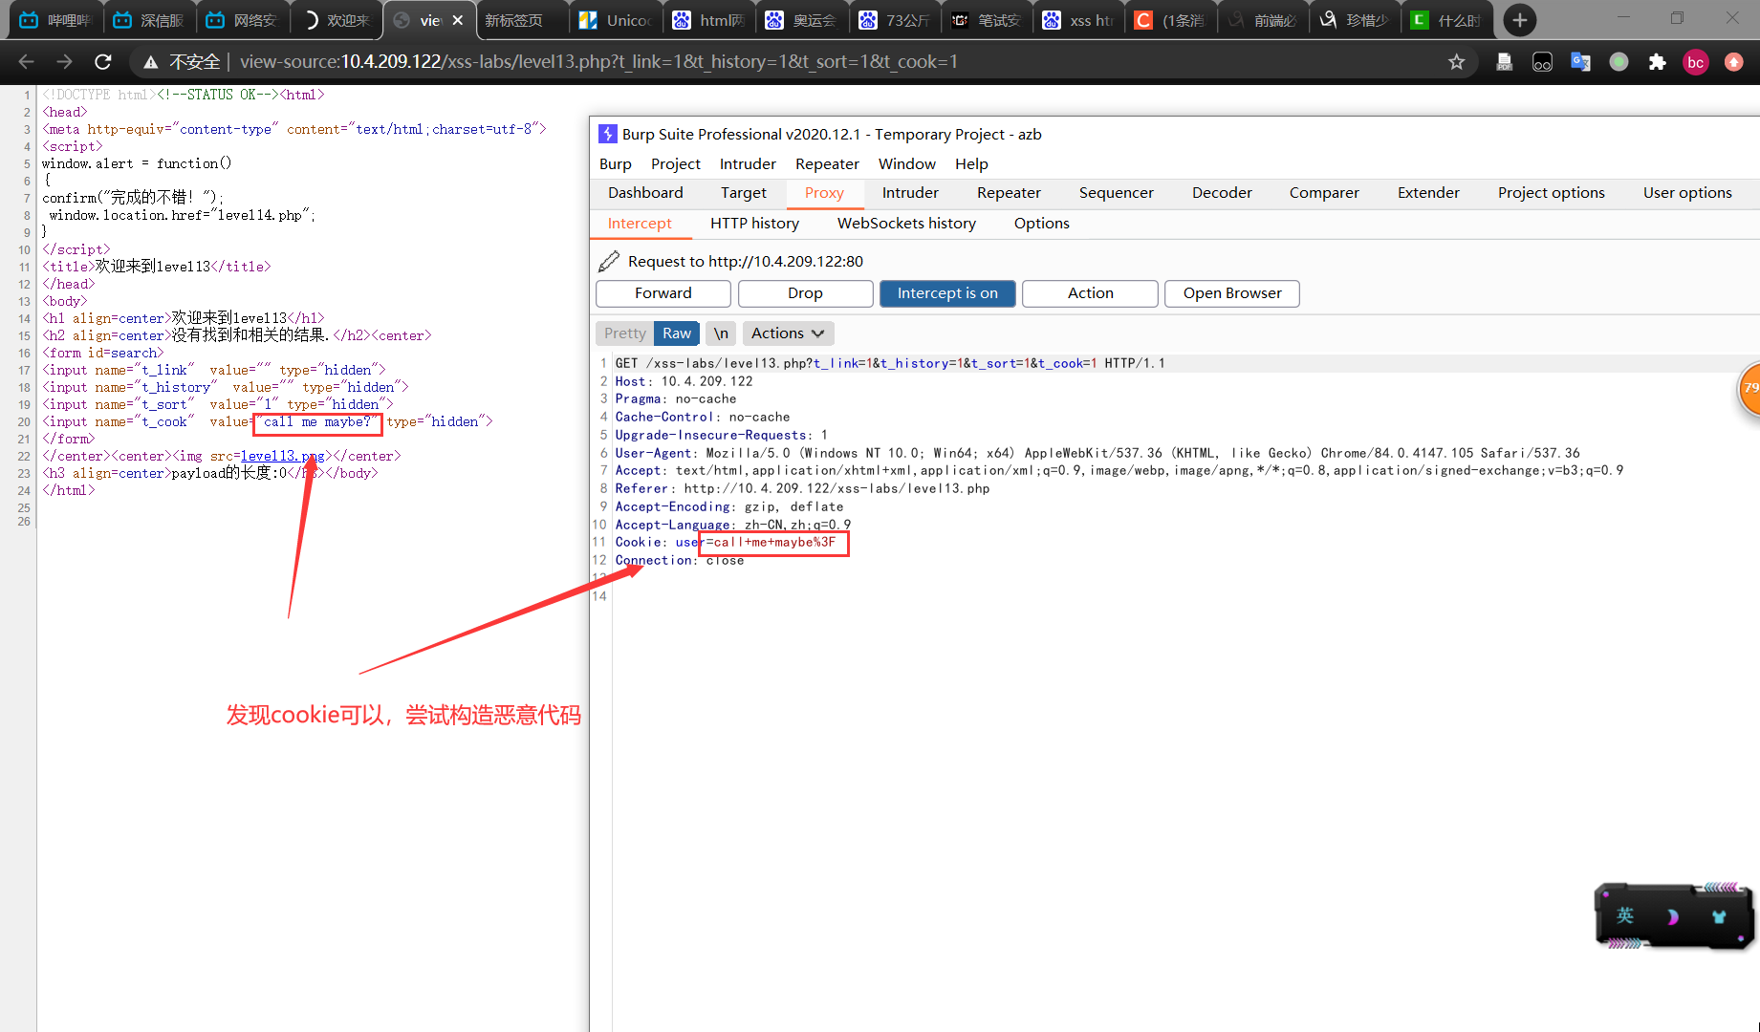Open the bc profile avatar
Image resolution: width=1760 pixels, height=1032 pixels.
[x=1695, y=62]
